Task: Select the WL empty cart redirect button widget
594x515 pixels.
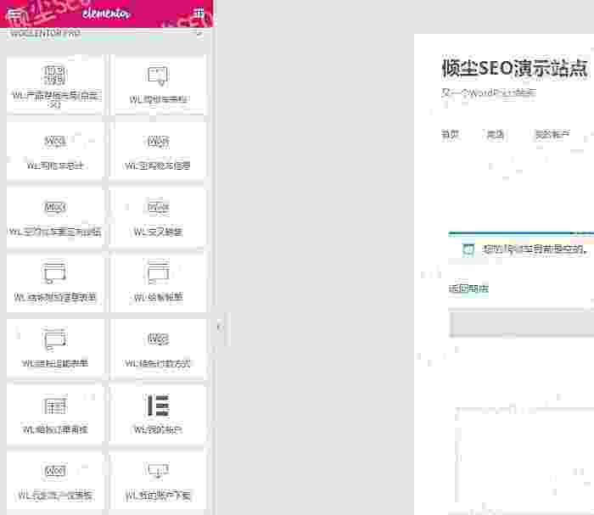Action: [55, 216]
